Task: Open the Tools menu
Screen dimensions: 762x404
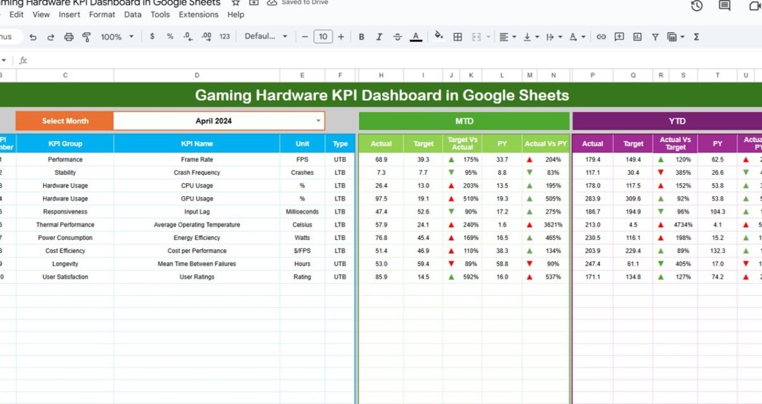Action: [x=161, y=14]
